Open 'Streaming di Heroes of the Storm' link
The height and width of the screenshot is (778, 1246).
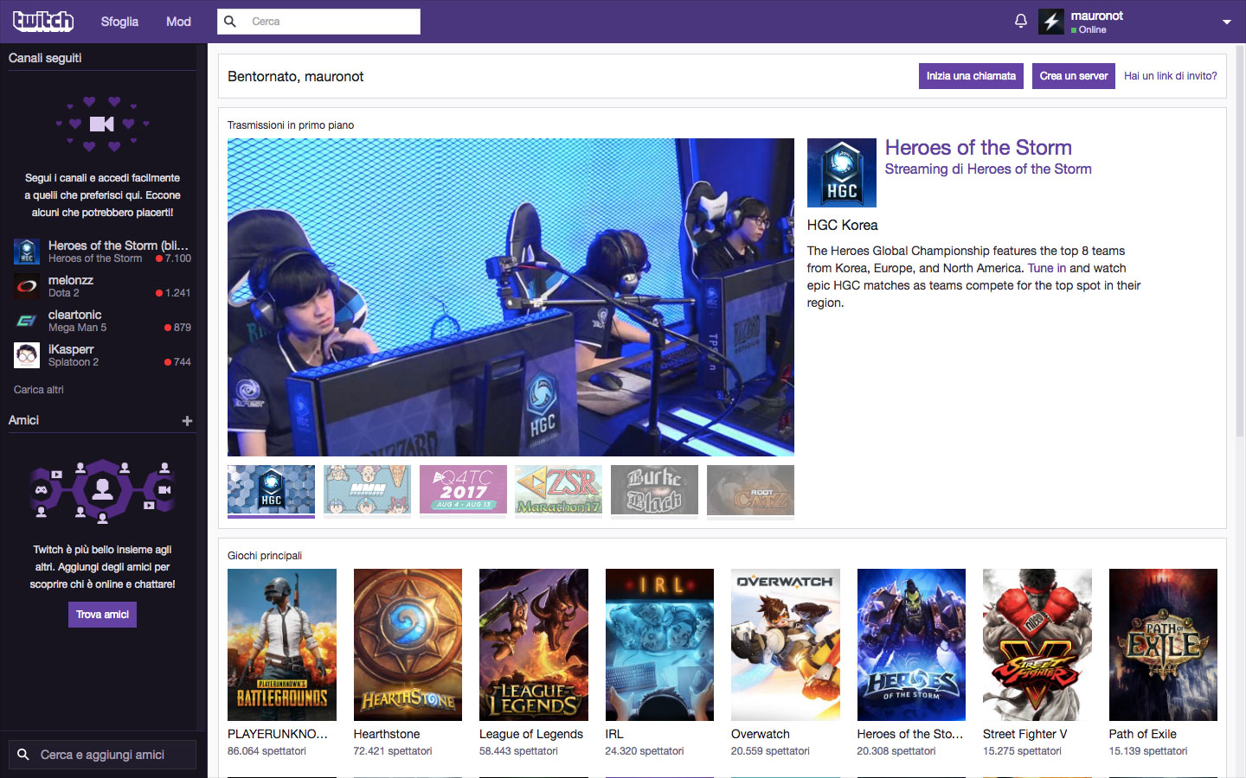[988, 169]
